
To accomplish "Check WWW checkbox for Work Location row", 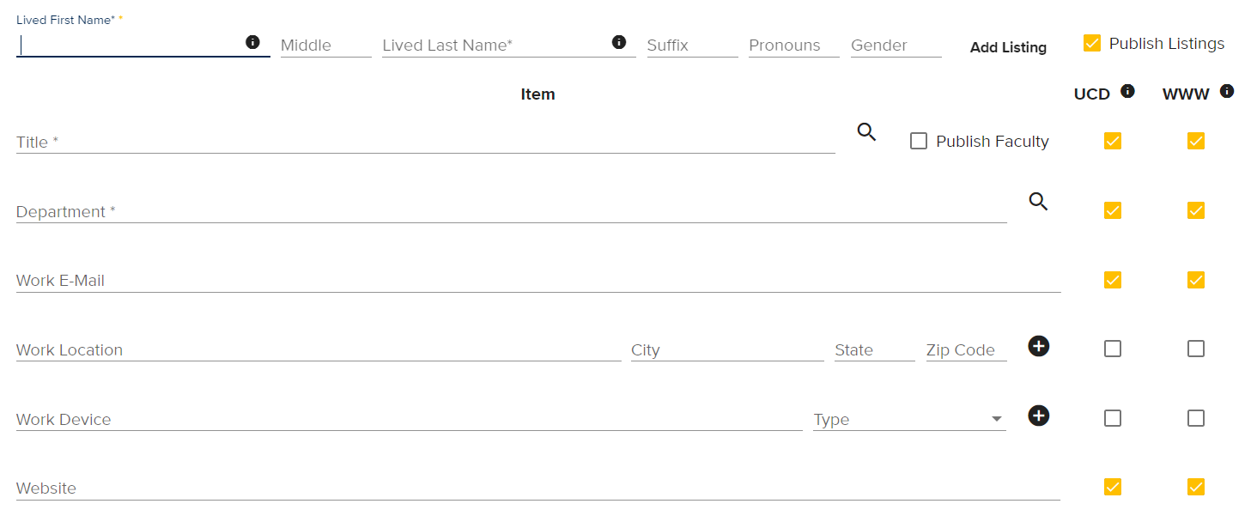I will pos(1196,349).
